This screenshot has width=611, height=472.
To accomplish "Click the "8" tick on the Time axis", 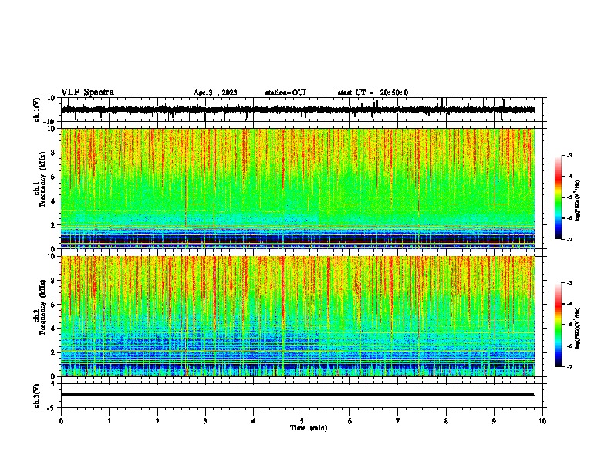I will click(x=446, y=421).
